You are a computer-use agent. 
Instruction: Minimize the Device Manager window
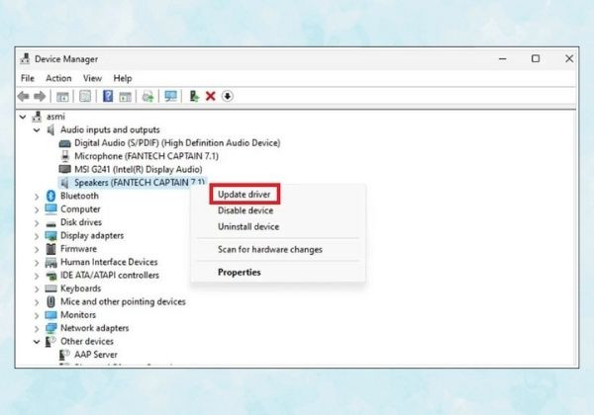point(502,59)
